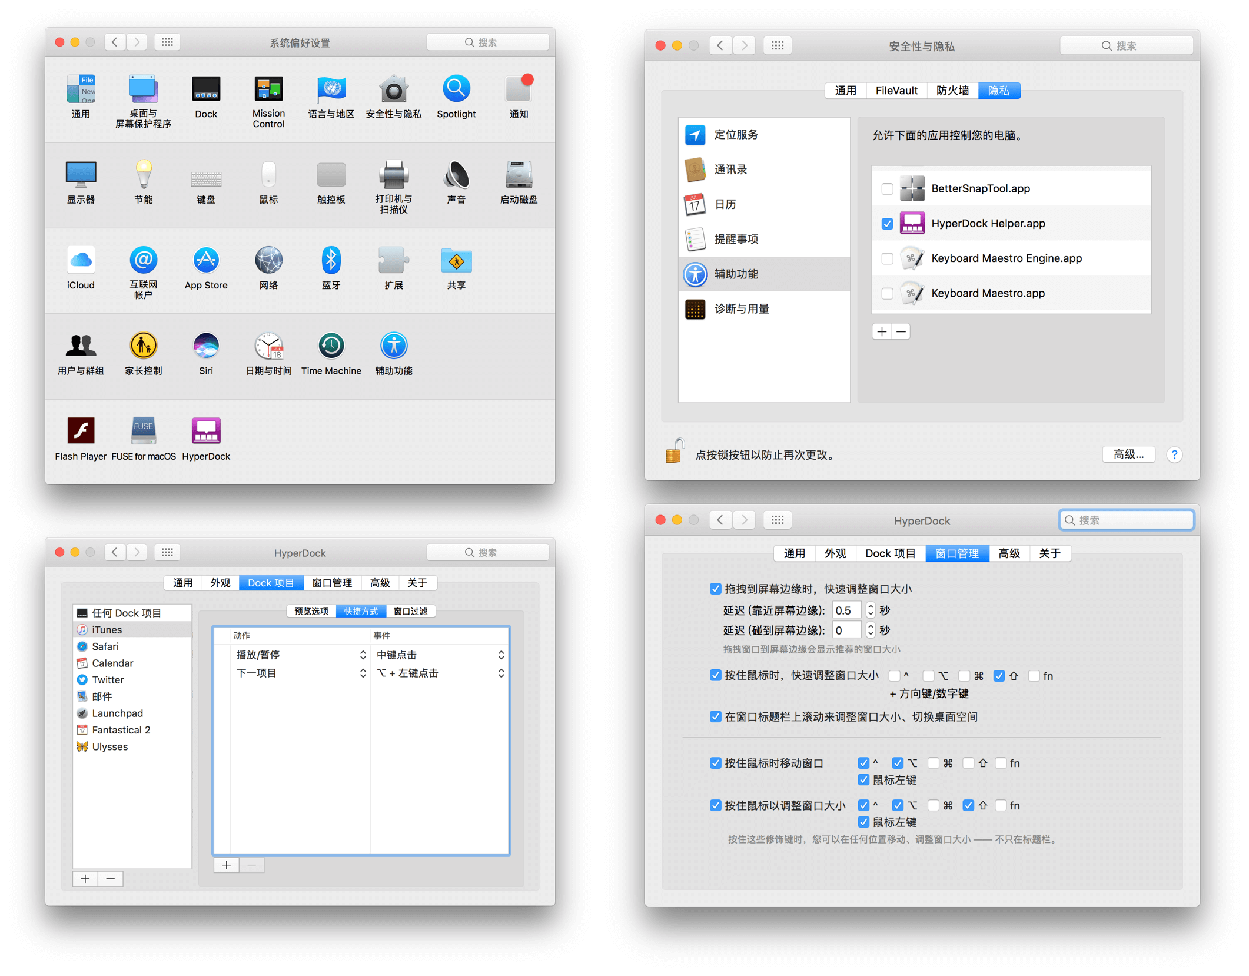Click the show-all grid icon in 安全性与隐私
Viewport: 1249px width, 976px height.
click(777, 45)
